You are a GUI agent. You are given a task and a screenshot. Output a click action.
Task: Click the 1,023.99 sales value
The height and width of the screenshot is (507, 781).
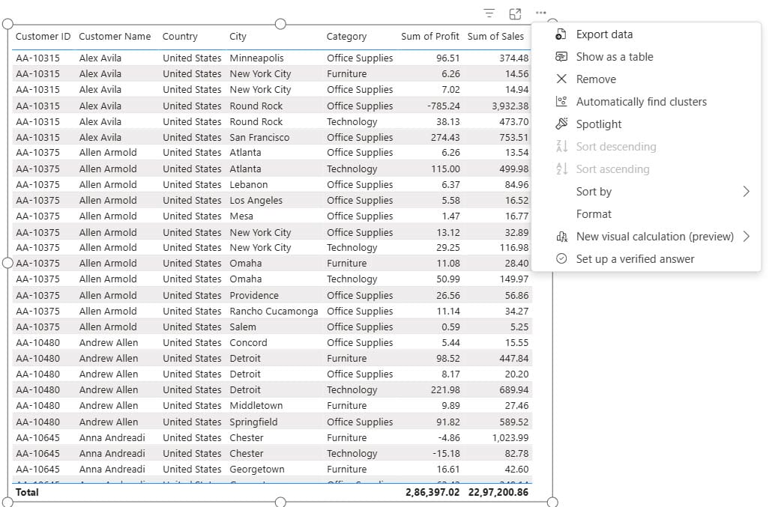click(510, 438)
